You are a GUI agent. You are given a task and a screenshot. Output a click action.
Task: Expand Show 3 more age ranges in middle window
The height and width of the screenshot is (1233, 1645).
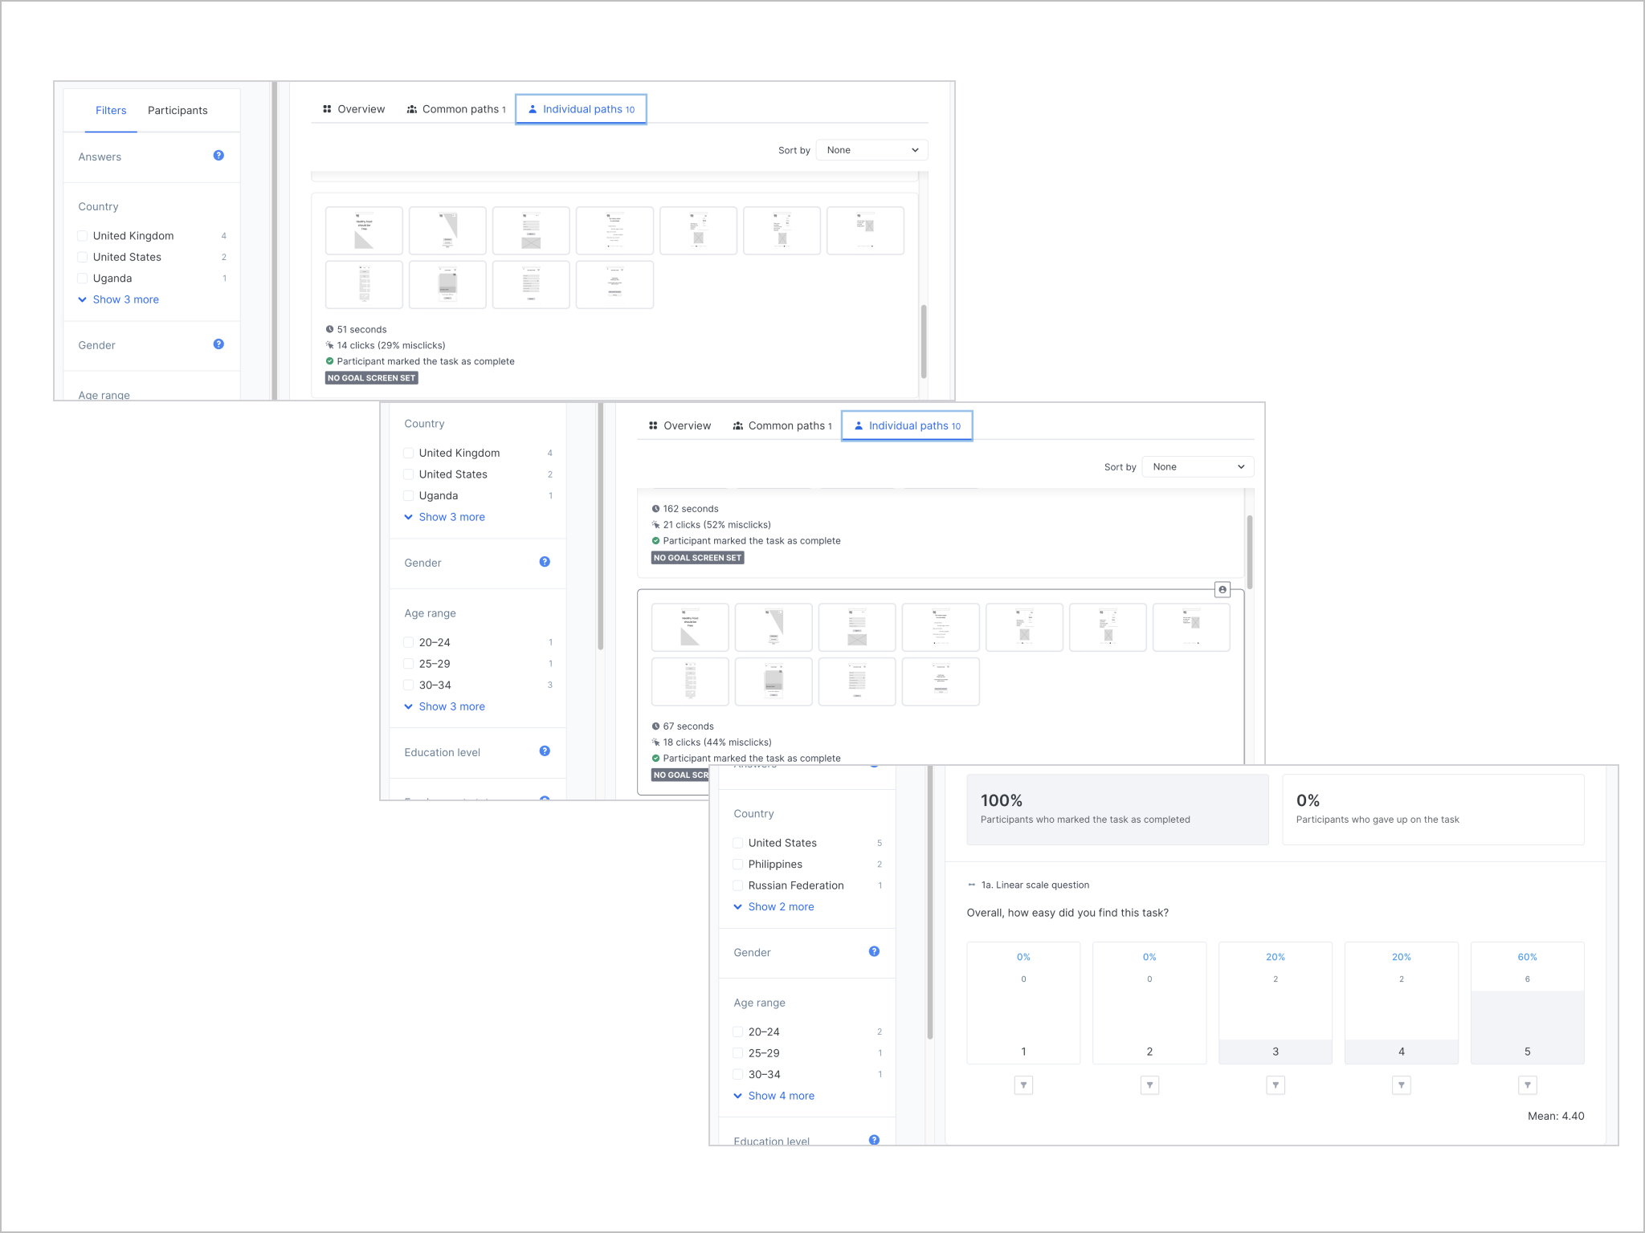(445, 706)
